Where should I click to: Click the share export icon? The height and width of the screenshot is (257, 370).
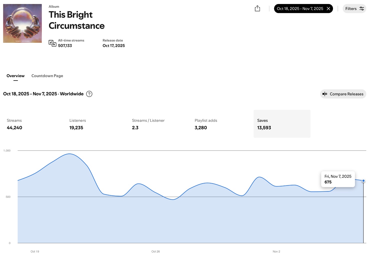[257, 9]
